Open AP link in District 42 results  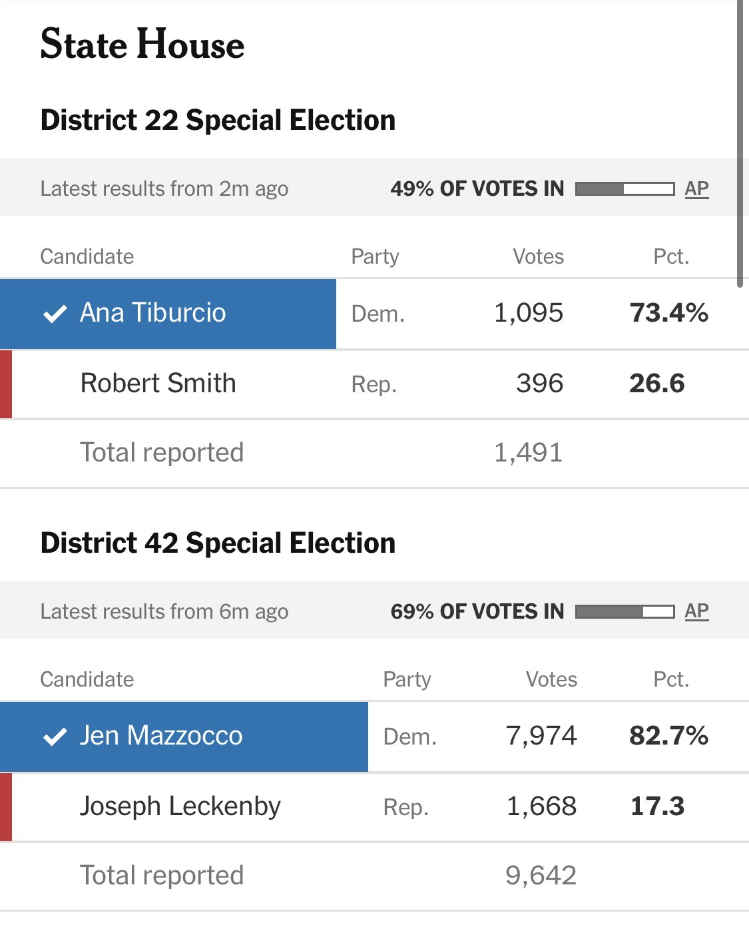696,611
